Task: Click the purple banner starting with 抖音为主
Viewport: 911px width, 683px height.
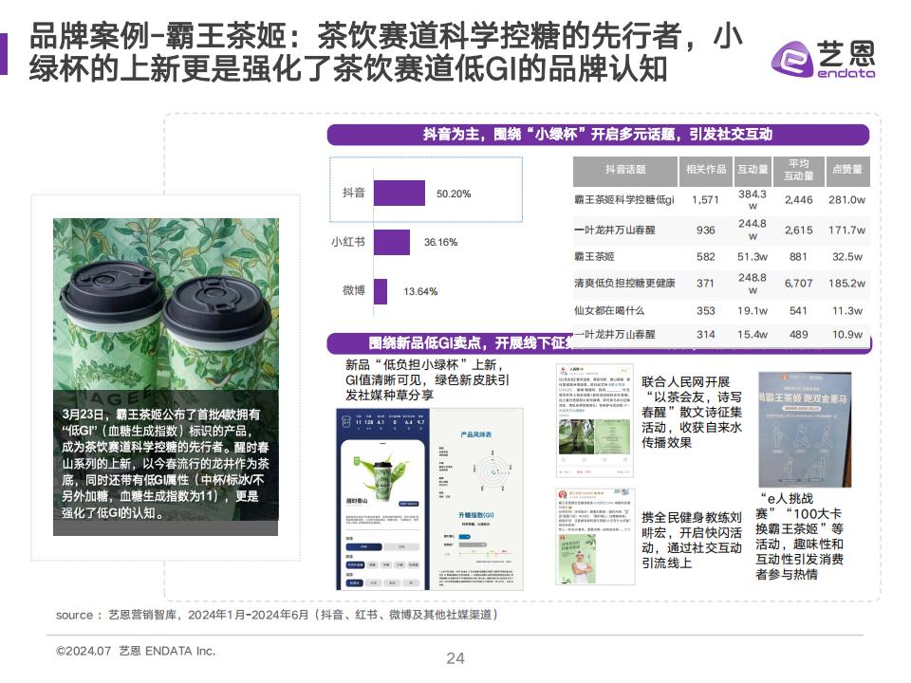Action: (598, 135)
